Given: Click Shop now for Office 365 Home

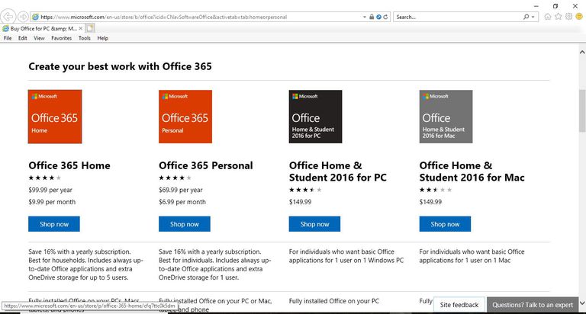Looking at the screenshot, I should click(x=54, y=224).
